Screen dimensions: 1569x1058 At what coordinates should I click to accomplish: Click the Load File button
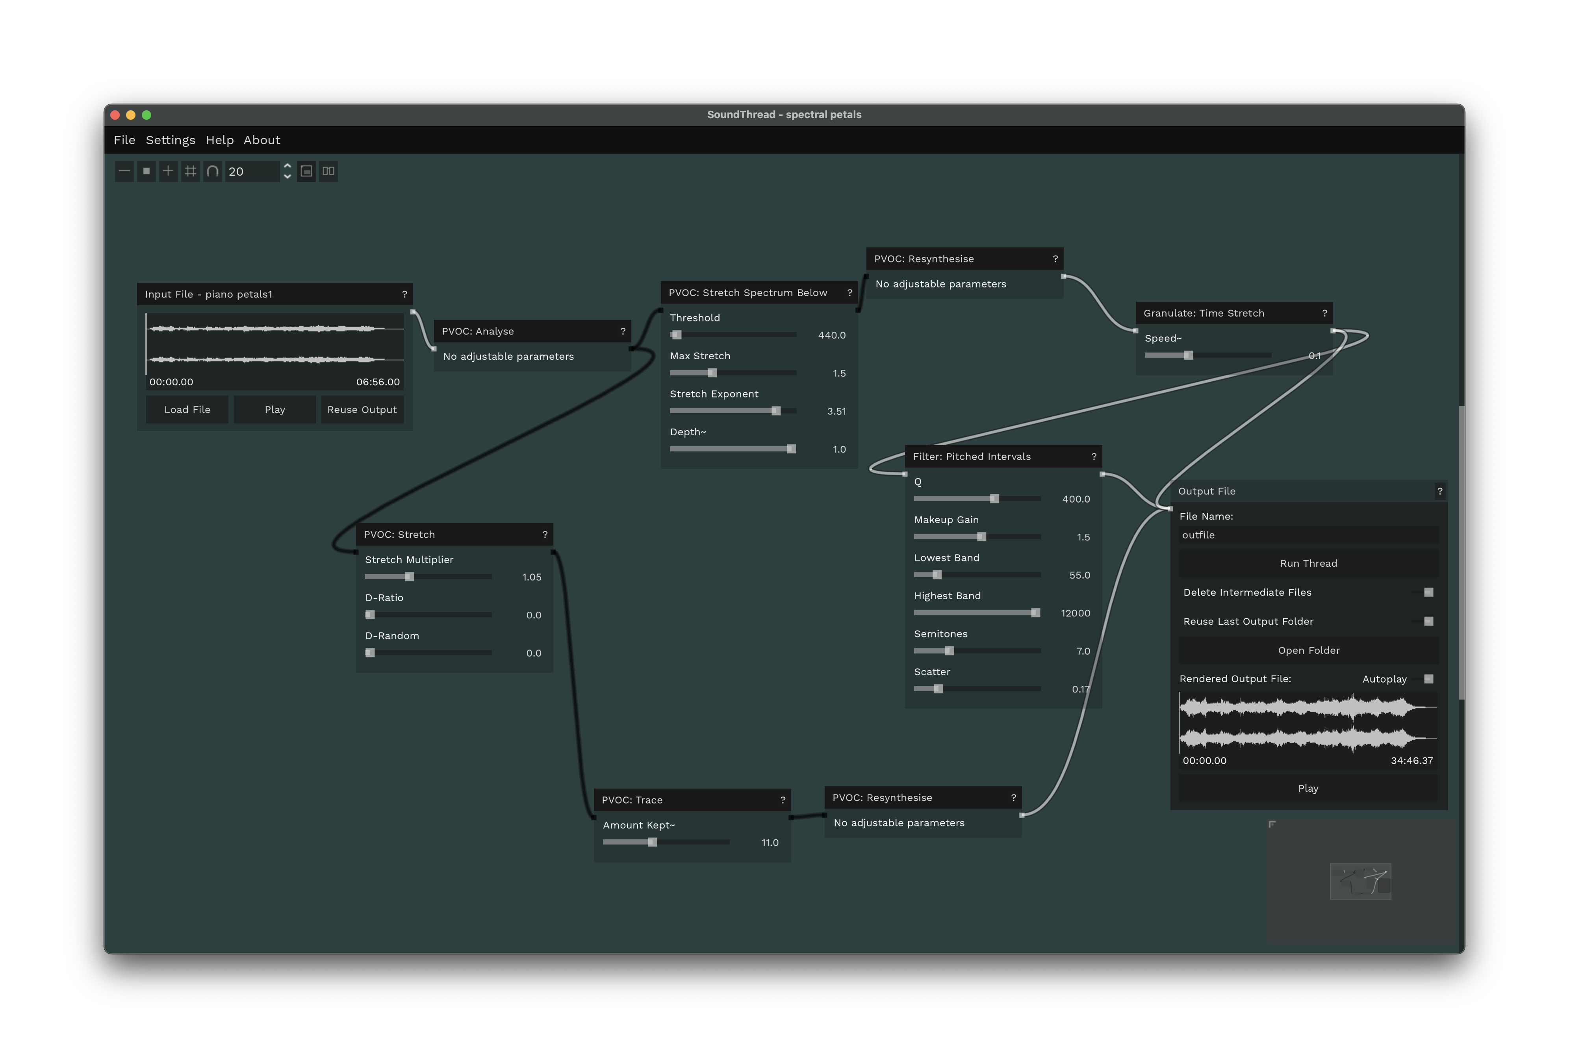(187, 410)
